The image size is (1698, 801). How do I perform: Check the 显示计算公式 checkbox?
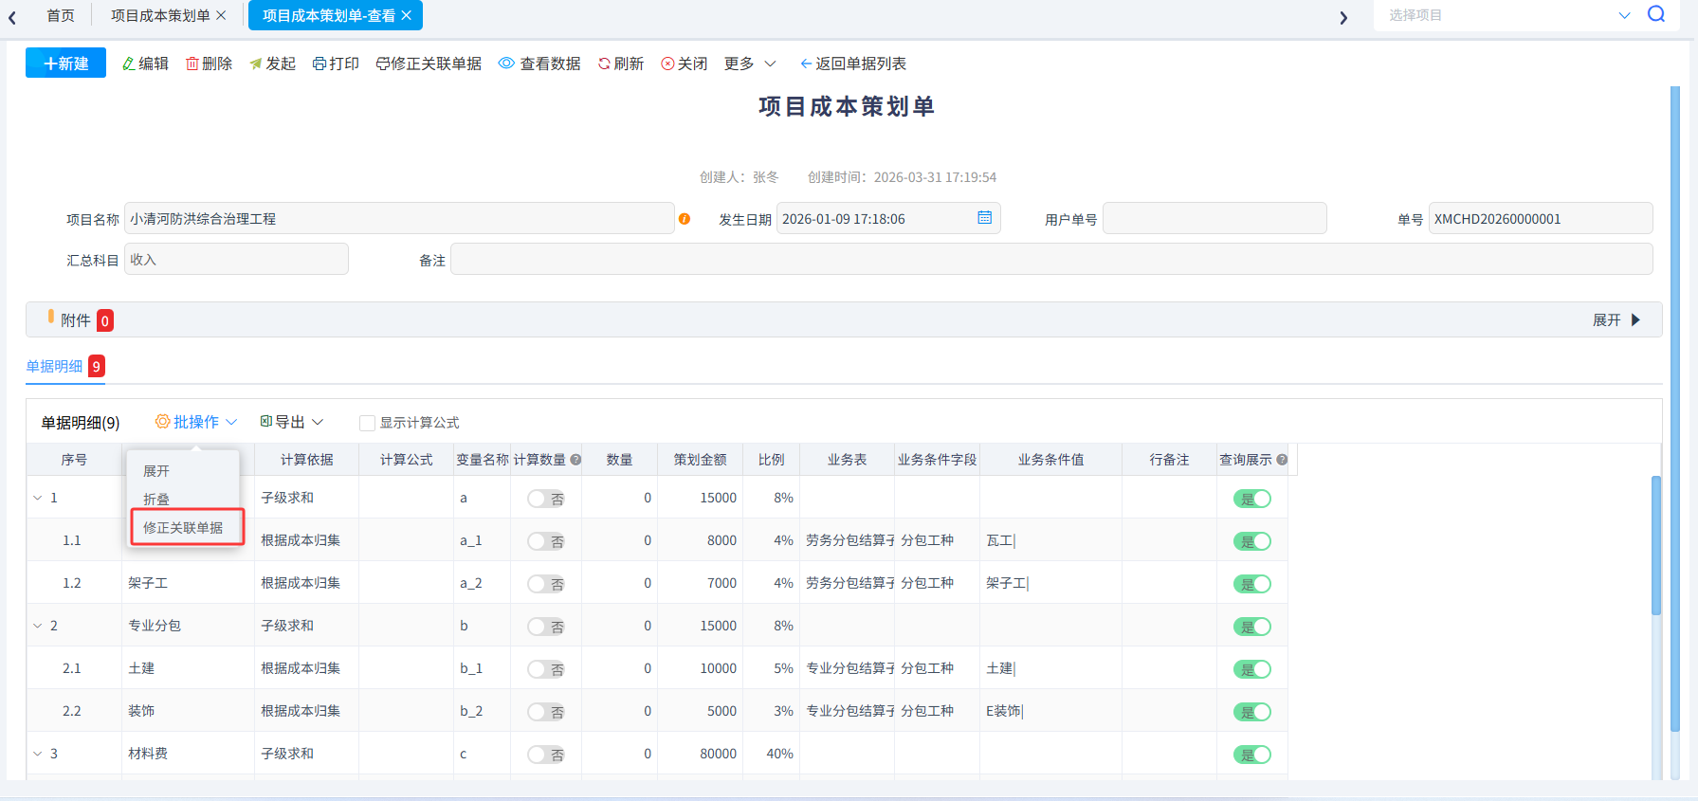[x=367, y=423]
